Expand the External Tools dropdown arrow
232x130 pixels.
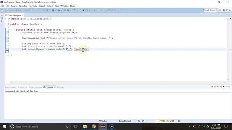click(62, 10)
